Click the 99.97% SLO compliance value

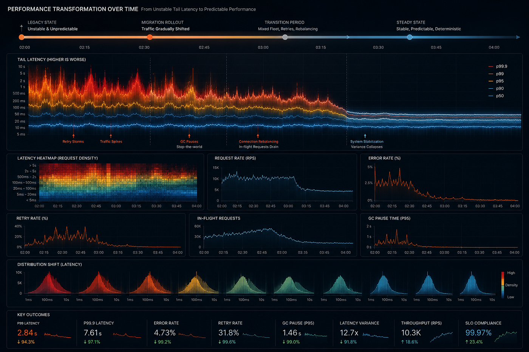[x=478, y=333]
